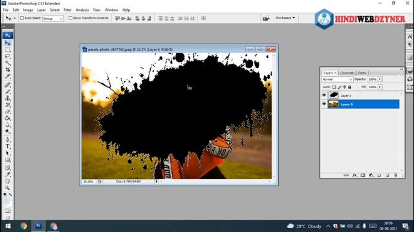The width and height of the screenshot is (414, 232).
Task: Select the Zoom tool
Action: click(8, 188)
